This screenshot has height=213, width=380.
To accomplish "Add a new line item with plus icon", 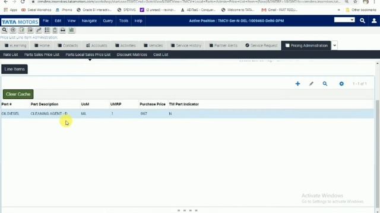I will point(297,83).
